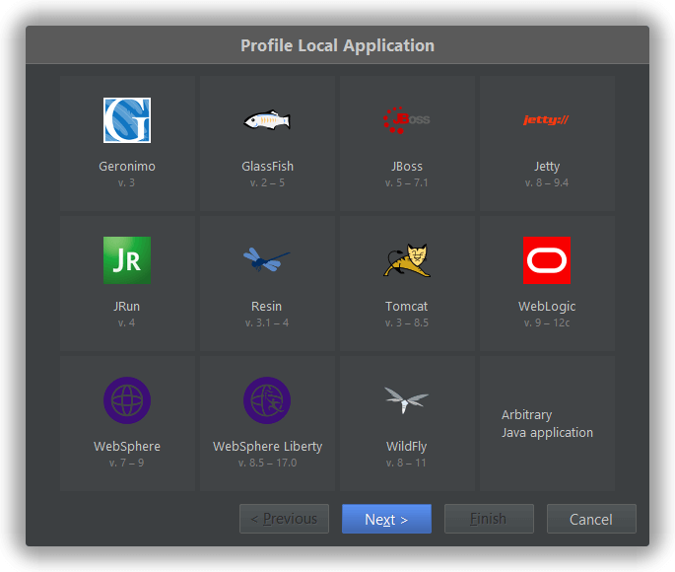This screenshot has width=675, height=572.
Task: Pick the WildFly insect icon
Action: 406,400
